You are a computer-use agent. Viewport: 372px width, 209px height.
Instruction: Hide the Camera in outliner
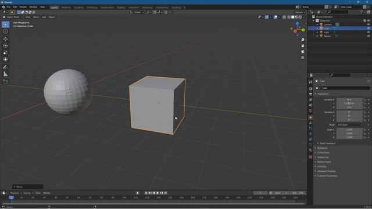(369, 24)
